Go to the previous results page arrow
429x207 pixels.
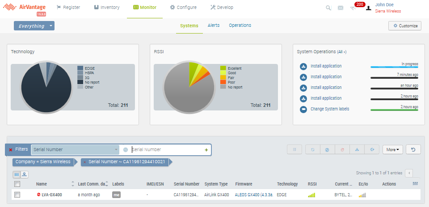[409, 173]
